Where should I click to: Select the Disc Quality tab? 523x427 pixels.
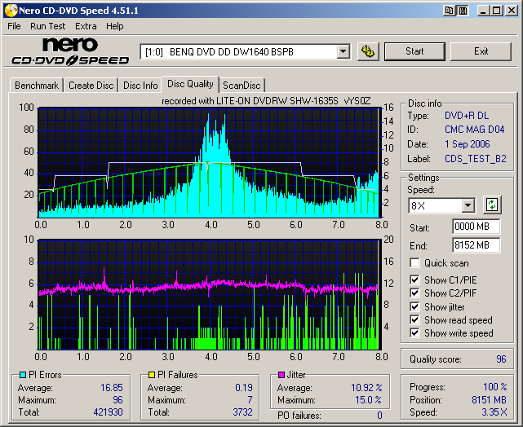pos(190,84)
